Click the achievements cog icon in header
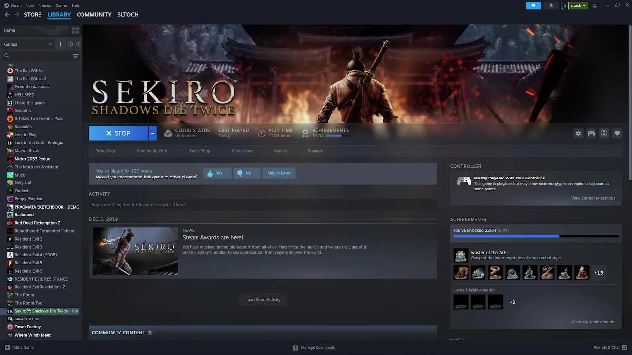Screen dimensions: 632x355 point(305,133)
